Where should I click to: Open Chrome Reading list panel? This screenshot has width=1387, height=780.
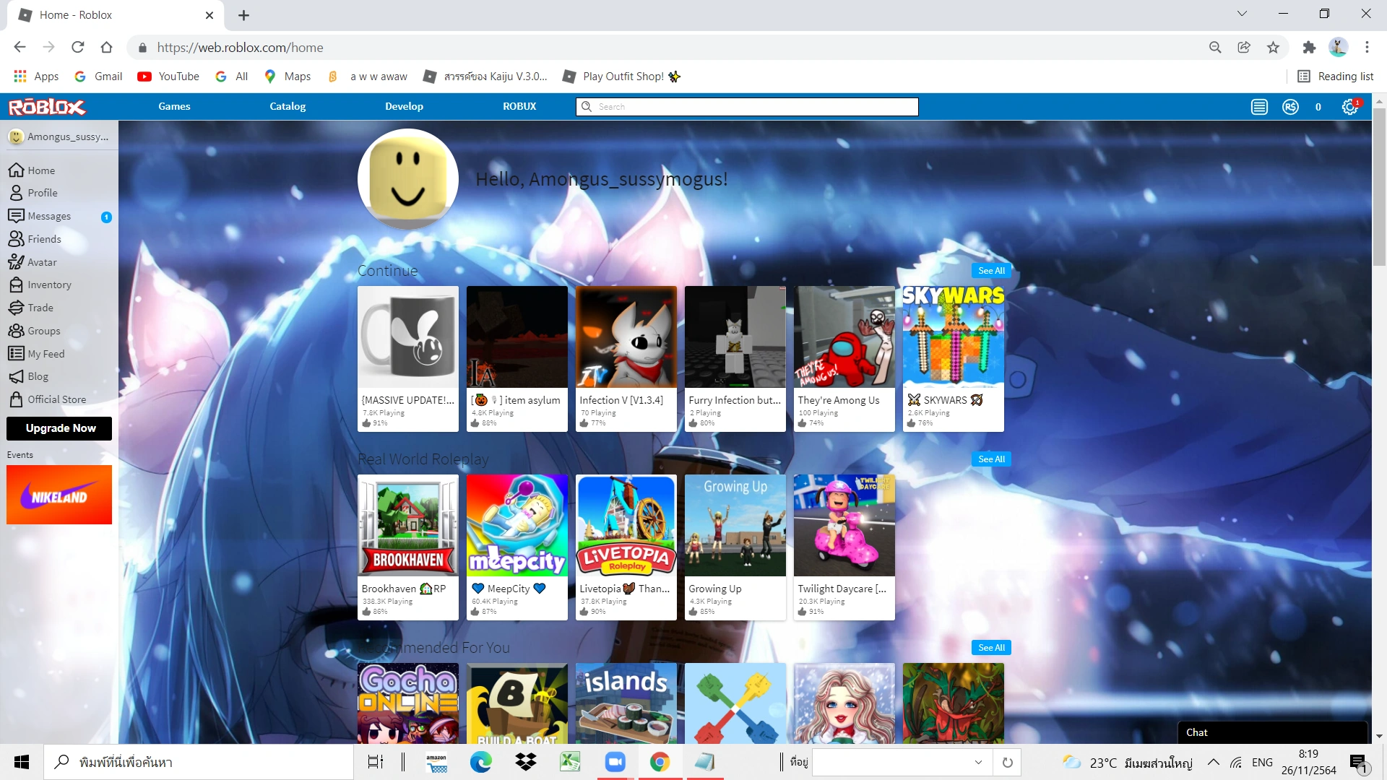point(1336,77)
